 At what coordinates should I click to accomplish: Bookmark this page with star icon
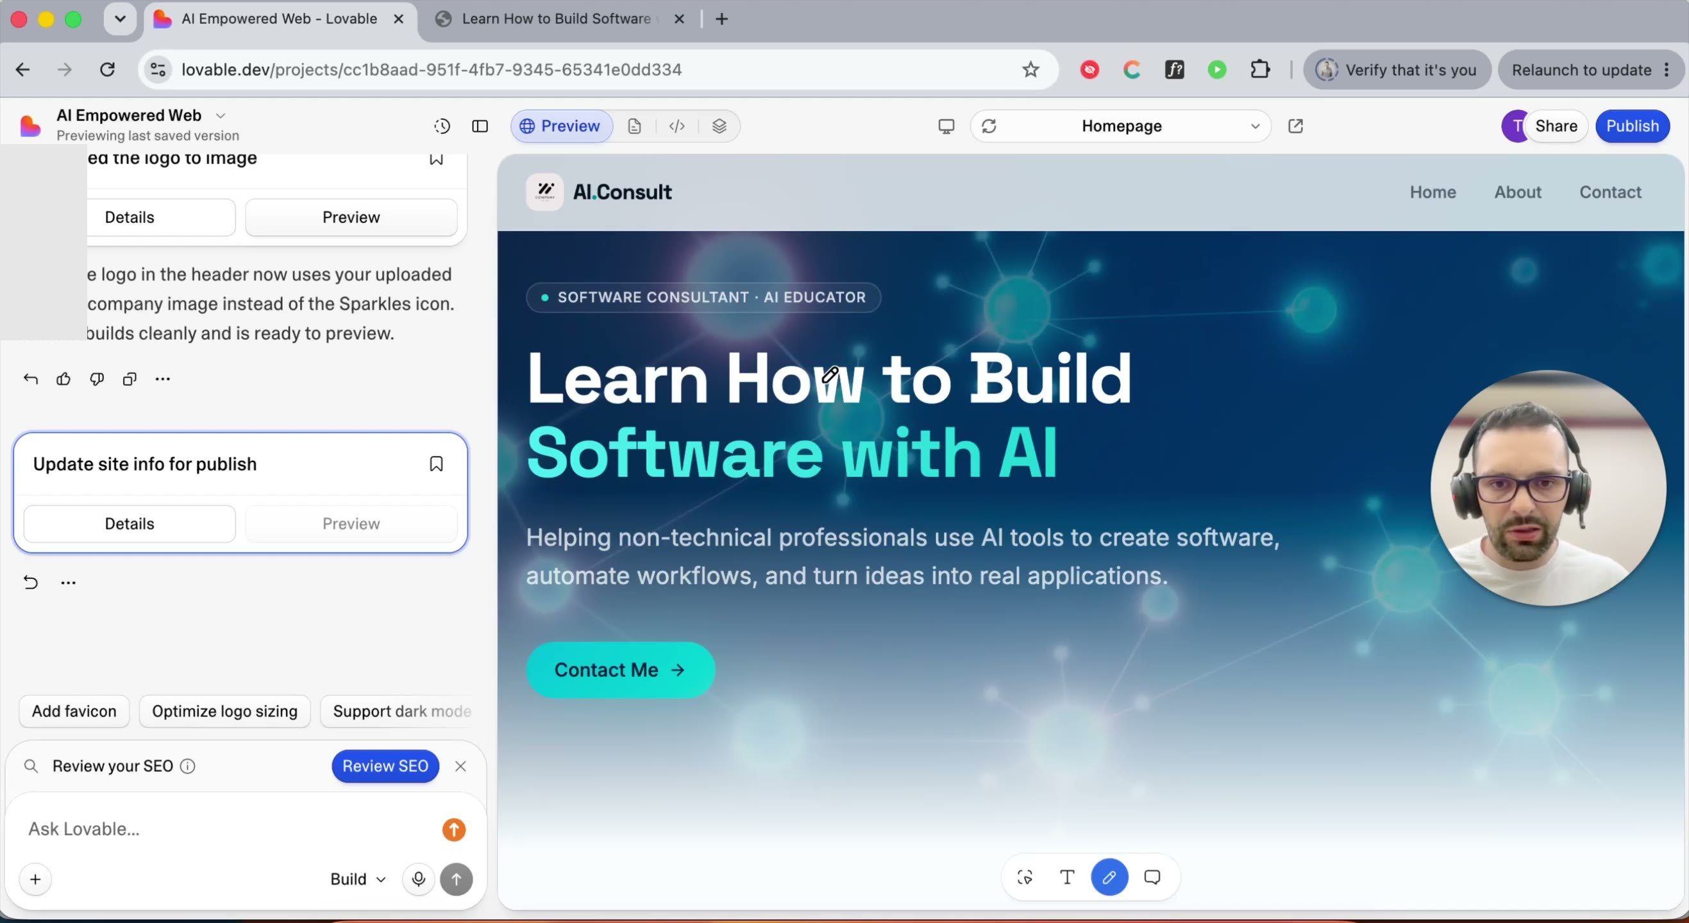[1030, 69]
